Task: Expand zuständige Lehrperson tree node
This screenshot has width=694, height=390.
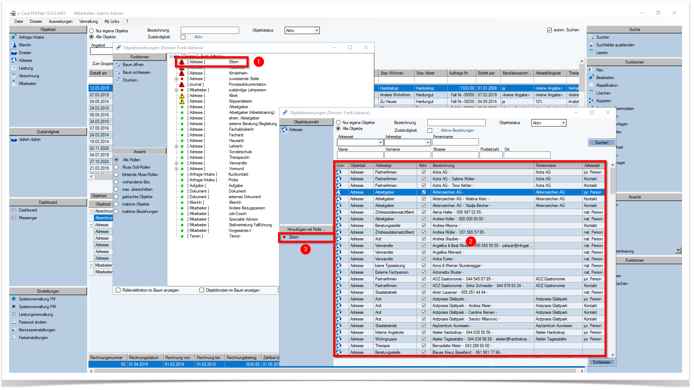Action: click(176, 90)
